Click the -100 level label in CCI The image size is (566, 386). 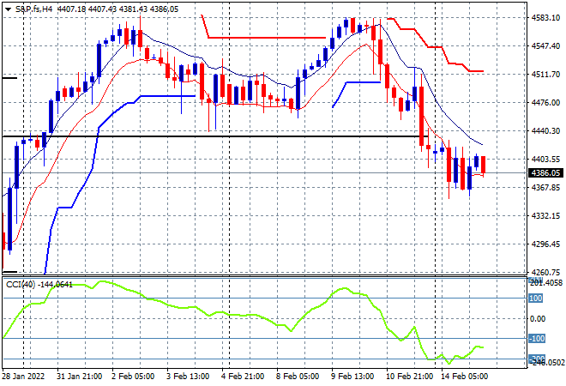pos(537,339)
